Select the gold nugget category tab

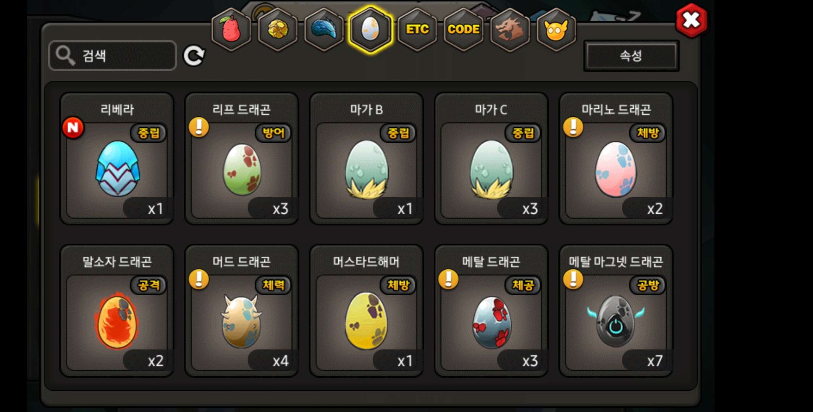point(278,29)
